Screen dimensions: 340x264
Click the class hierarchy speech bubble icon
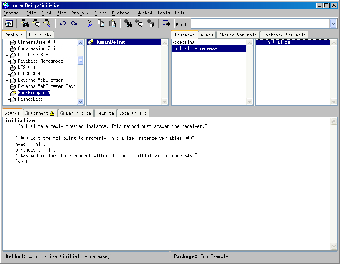pos(36,23)
